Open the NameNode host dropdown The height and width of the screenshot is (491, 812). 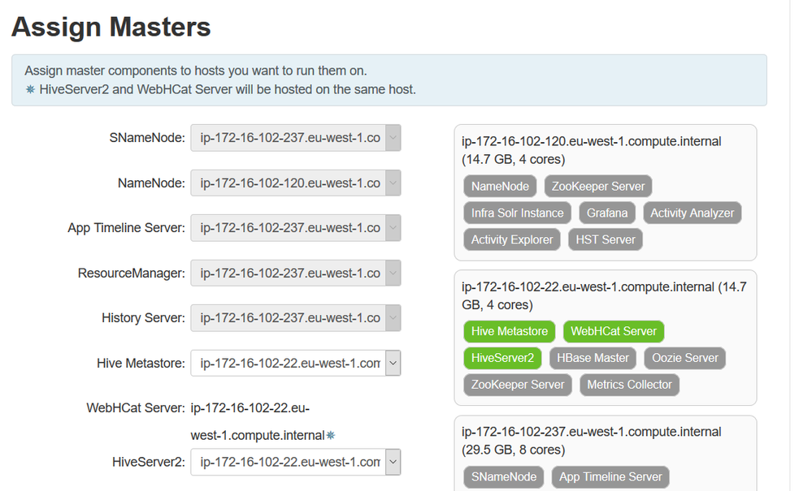(296, 183)
